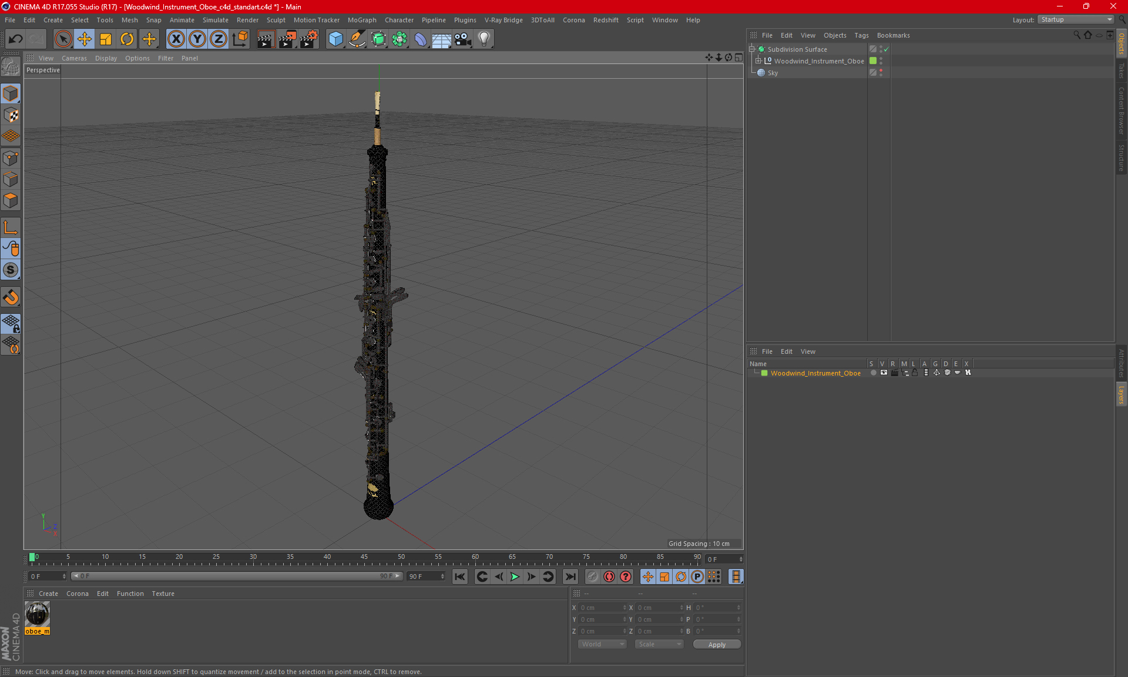Image resolution: width=1128 pixels, height=677 pixels.
Task: Open the V-Ray Bridge menu
Action: (503, 20)
